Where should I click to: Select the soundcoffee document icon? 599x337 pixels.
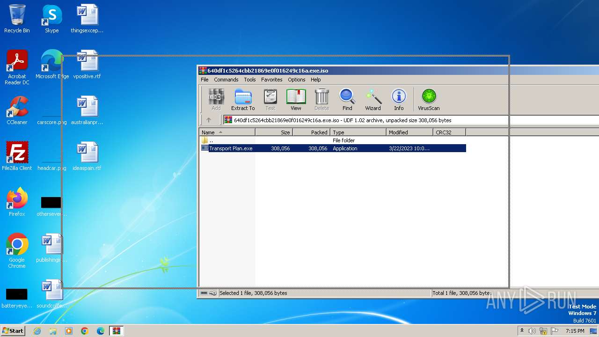tap(51, 294)
